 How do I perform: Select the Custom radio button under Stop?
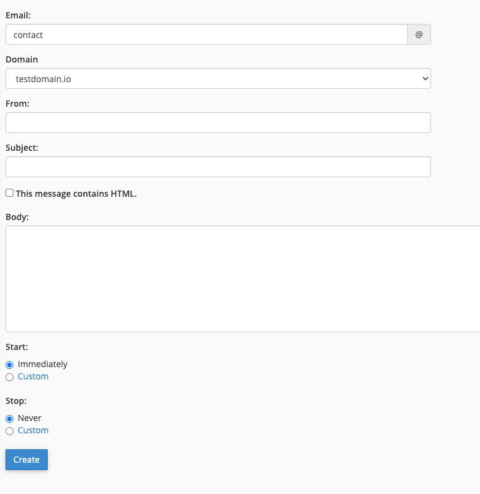tap(10, 431)
